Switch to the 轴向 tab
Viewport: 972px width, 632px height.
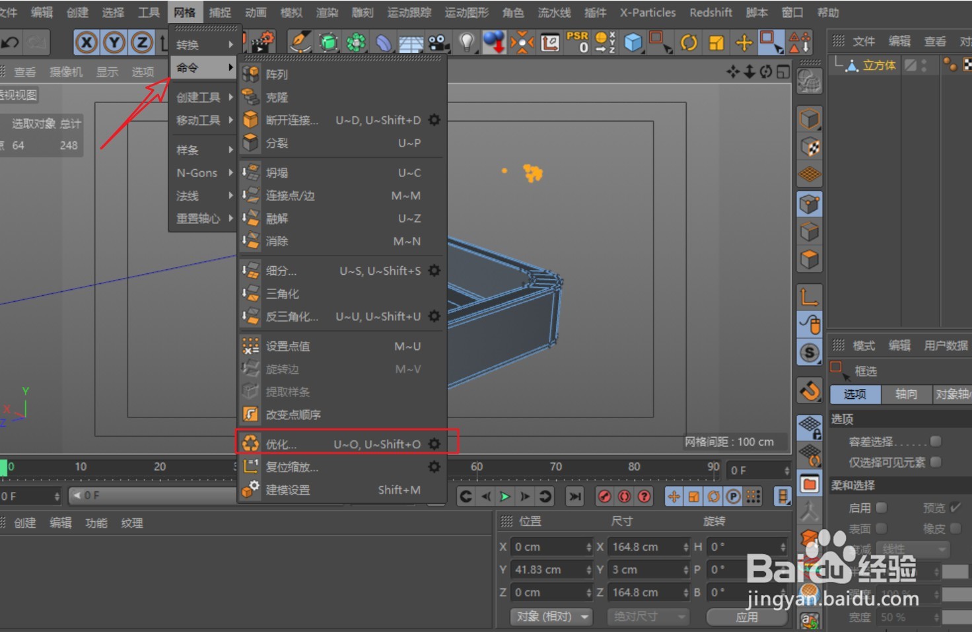pyautogui.click(x=907, y=394)
